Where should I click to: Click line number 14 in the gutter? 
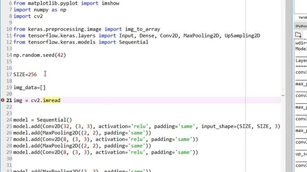point(9,55)
